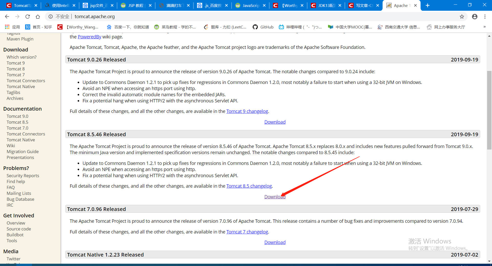492x266 pixels.
Task: Open Chrome's three-dot menu
Action: pos(485,17)
